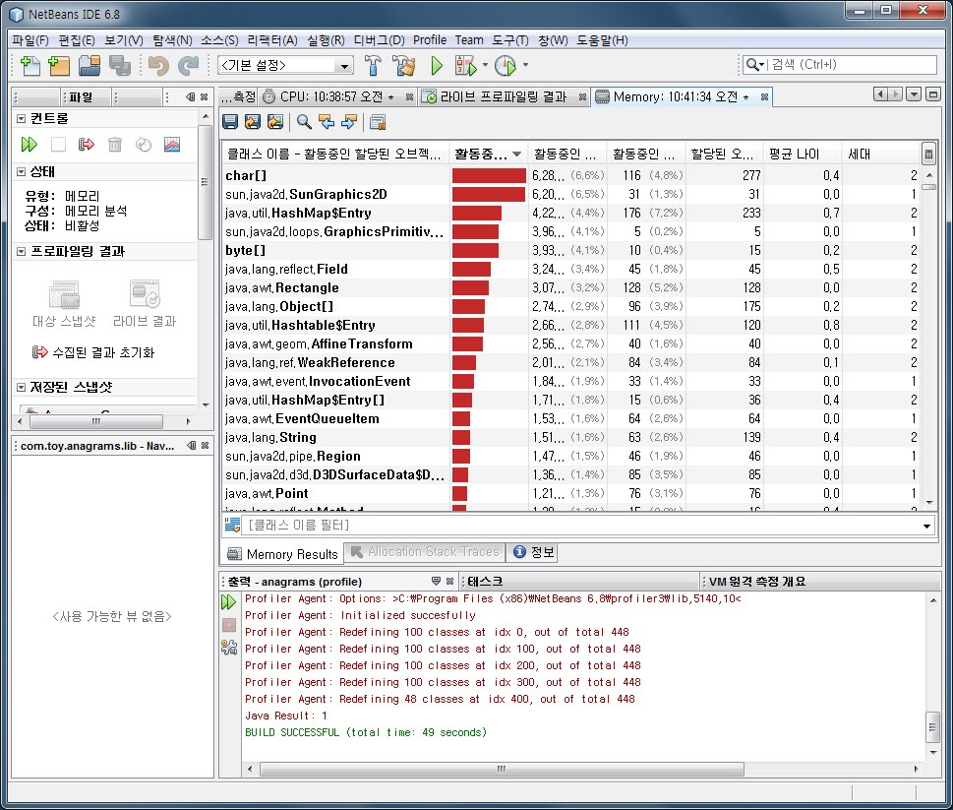Collapse the 프로파일링 결과 section
The image size is (953, 810).
click(x=22, y=251)
